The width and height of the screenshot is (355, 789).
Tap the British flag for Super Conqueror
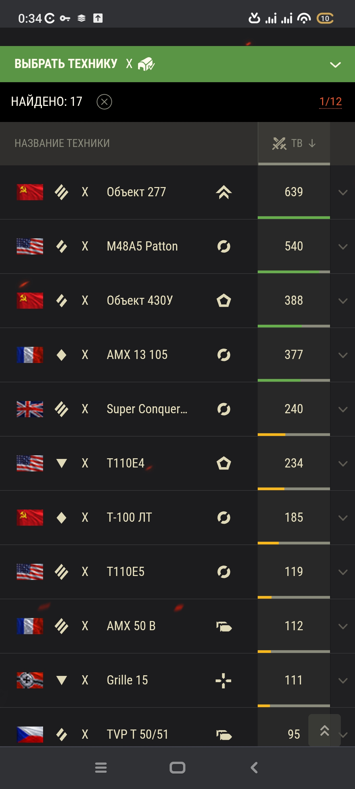30,409
